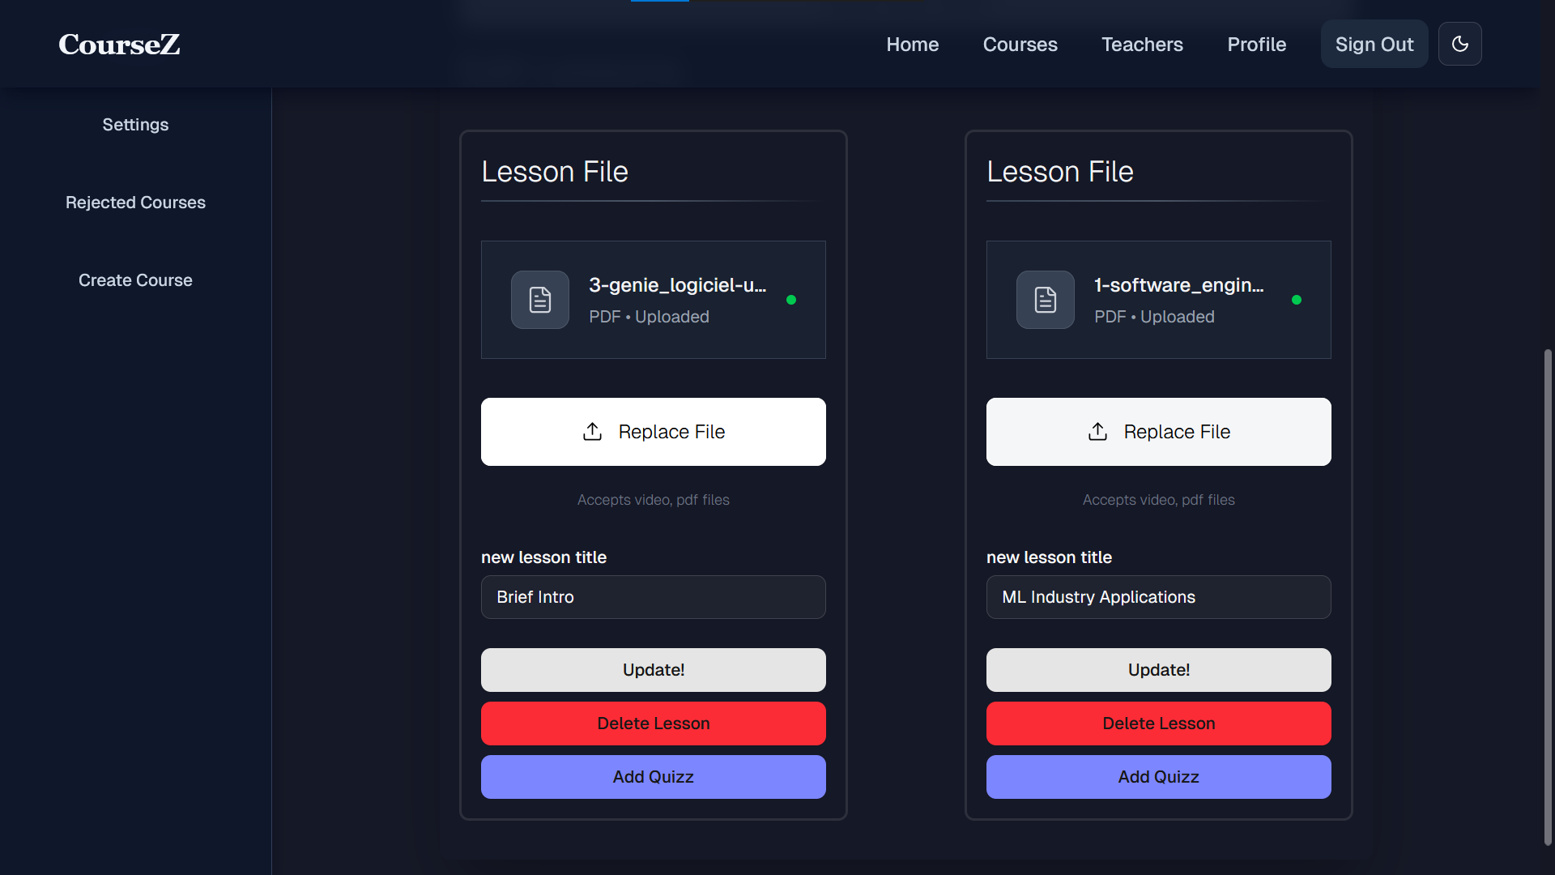
Task: Click the 3-genie_logiciel-u... file name
Action: point(678,285)
